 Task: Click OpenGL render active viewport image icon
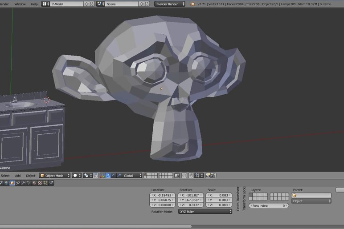208,175
